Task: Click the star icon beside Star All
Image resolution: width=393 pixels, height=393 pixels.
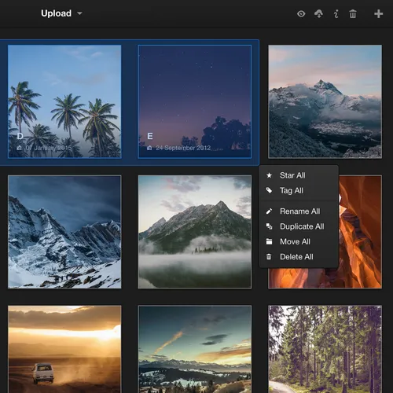Action: point(269,175)
